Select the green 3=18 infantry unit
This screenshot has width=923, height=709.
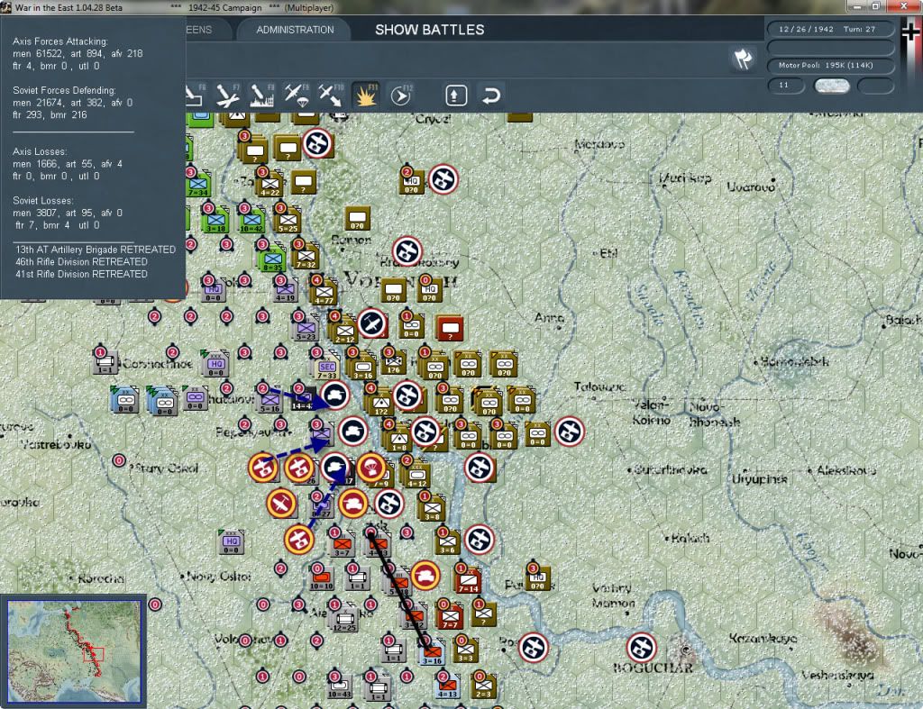click(x=216, y=221)
